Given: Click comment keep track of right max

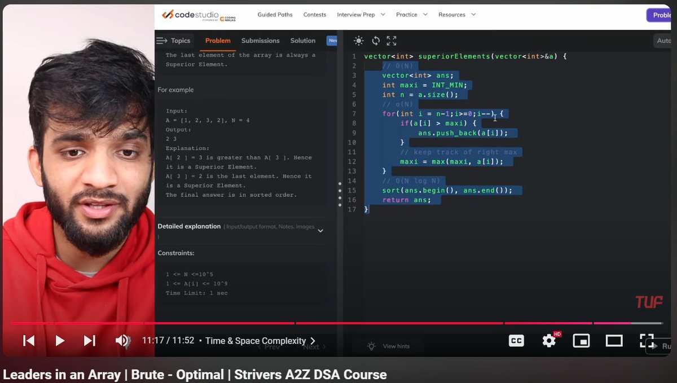Looking at the screenshot, I should click(458, 152).
